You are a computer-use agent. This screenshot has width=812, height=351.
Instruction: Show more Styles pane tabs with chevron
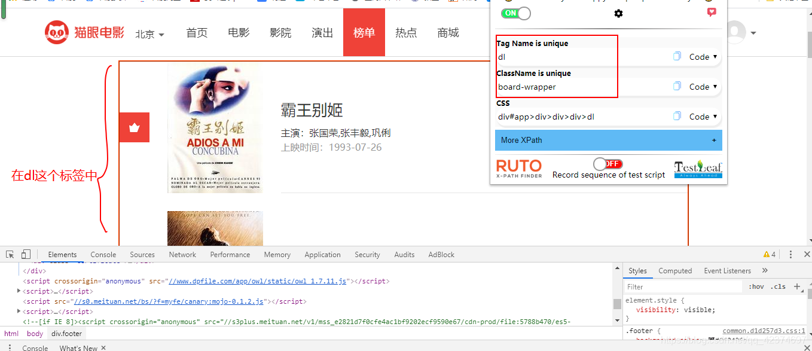point(765,270)
